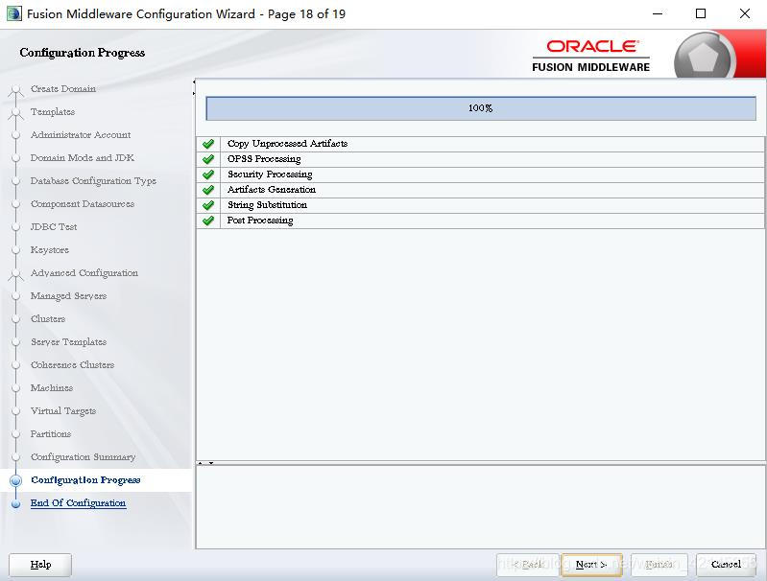Screen dimensions: 767x581
Task: Minimize the Configuration Wizard window
Action: point(658,13)
